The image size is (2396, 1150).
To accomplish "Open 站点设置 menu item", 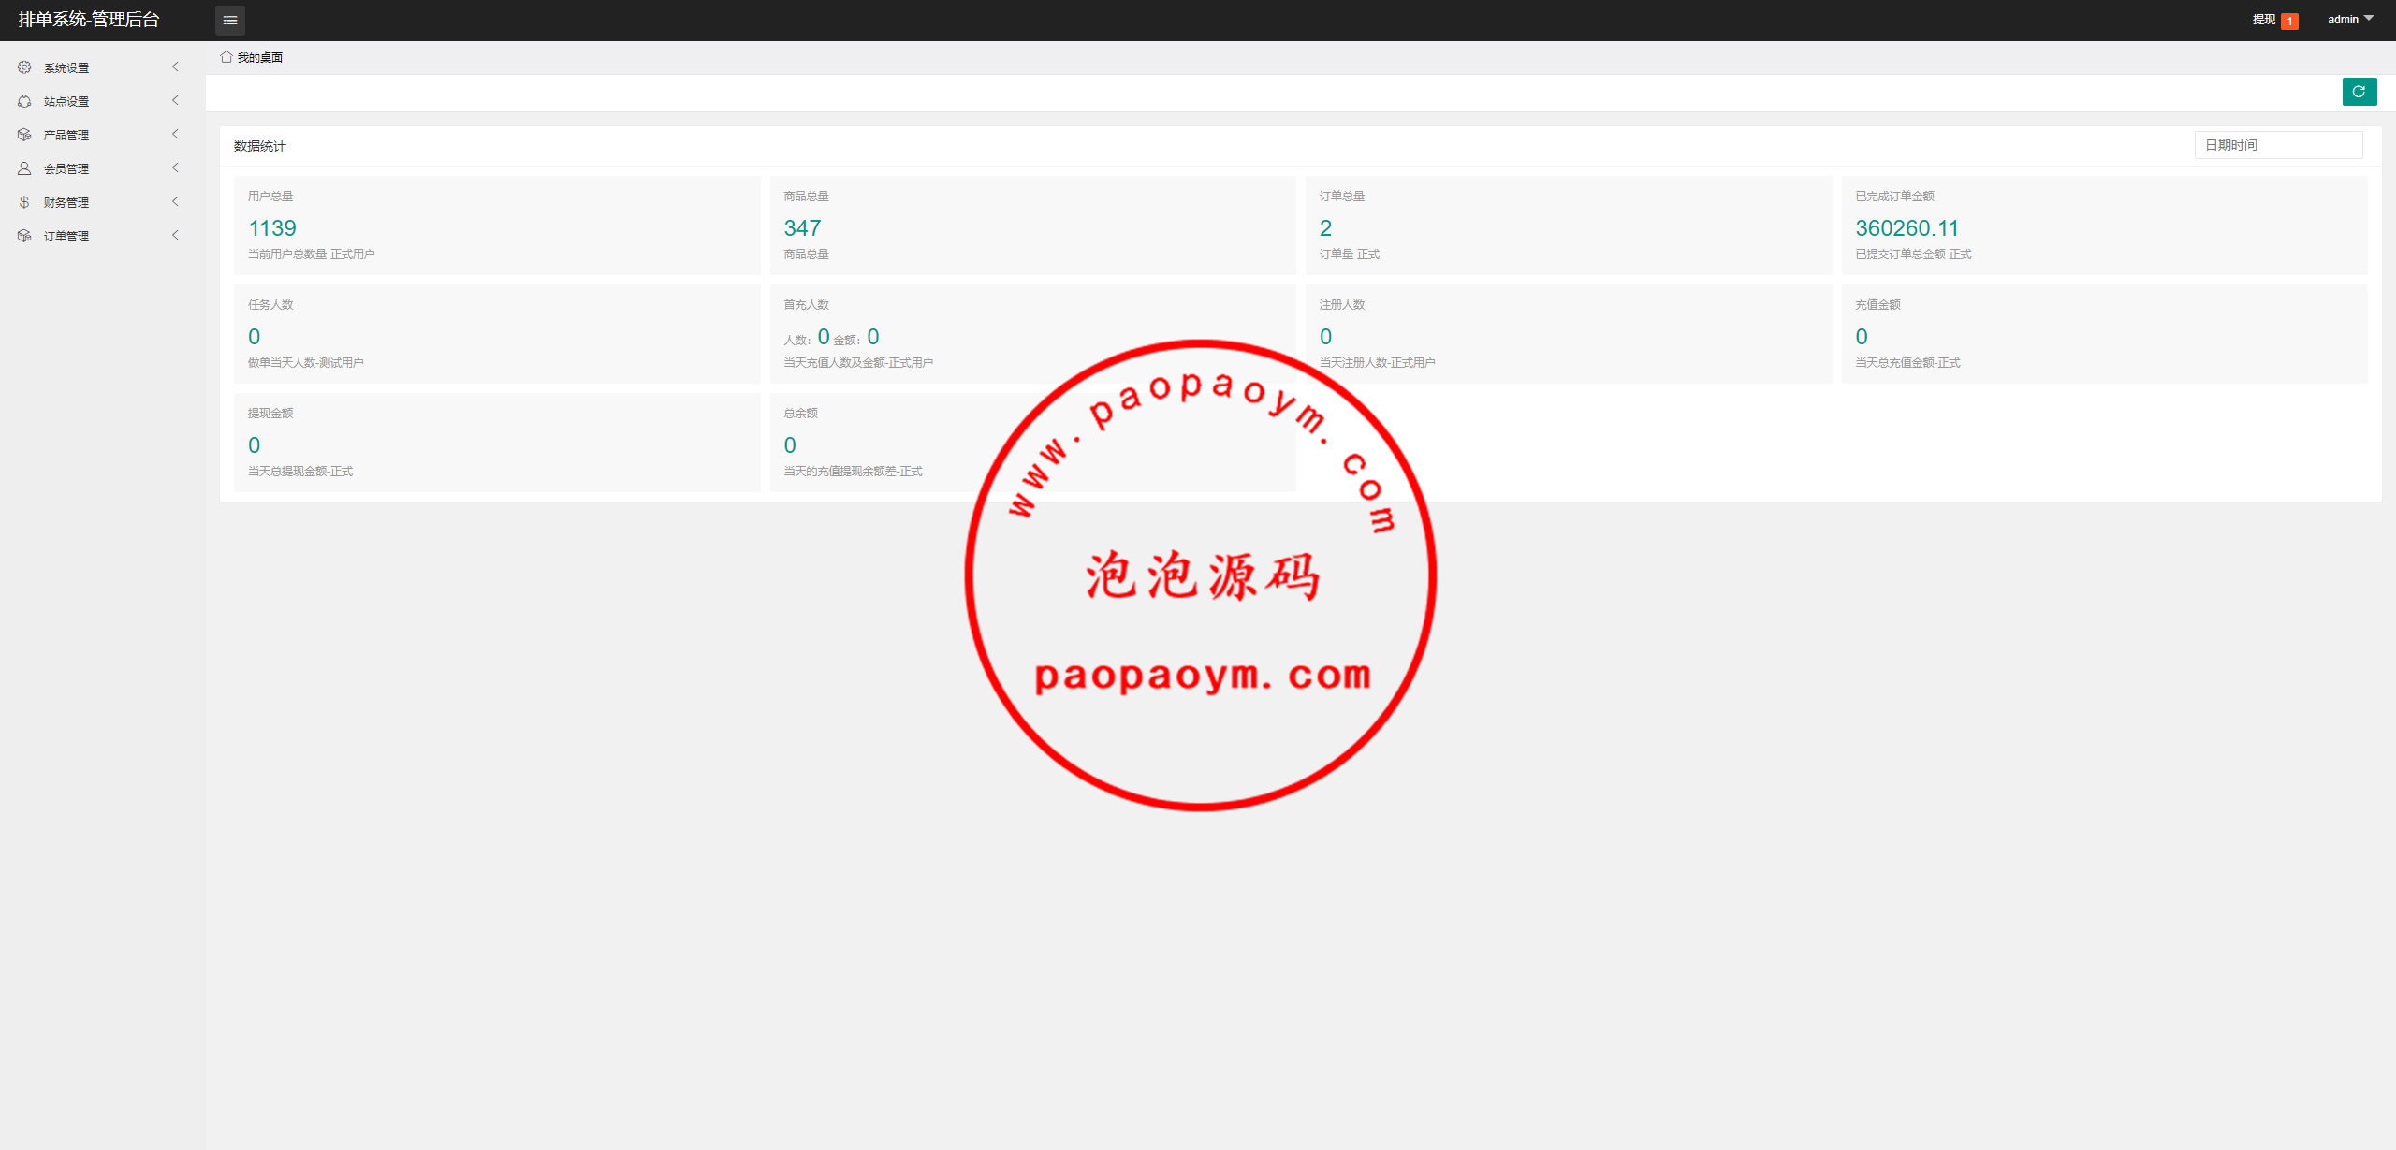I will click(x=102, y=101).
